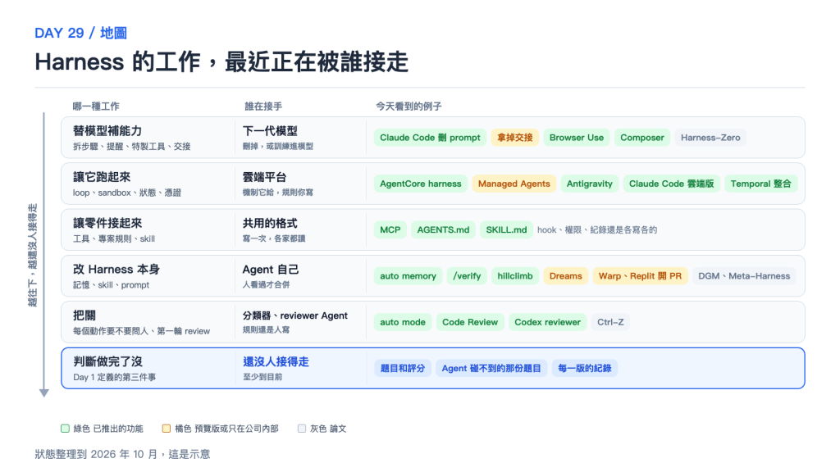Click the orange 'Dreams' tag

565,276
